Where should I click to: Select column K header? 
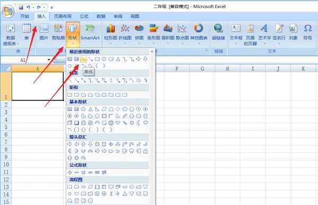coord(303,69)
